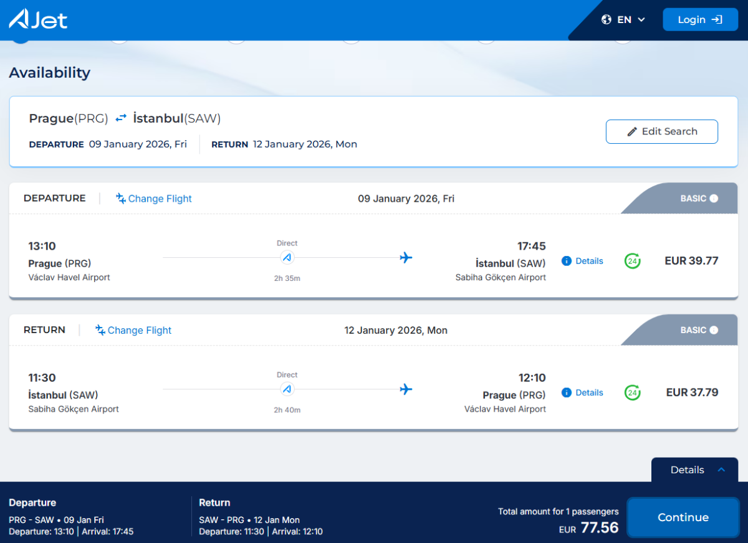
Task: Click the green 24-hour icon on return flight
Action: pyautogui.click(x=632, y=392)
